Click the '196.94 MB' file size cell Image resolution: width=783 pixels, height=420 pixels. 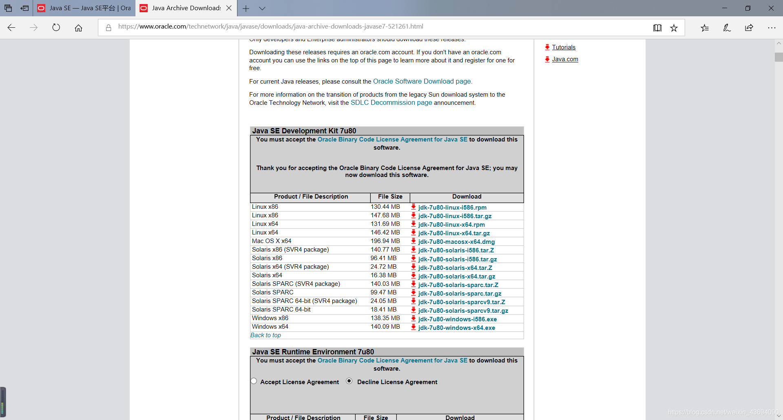click(x=385, y=241)
